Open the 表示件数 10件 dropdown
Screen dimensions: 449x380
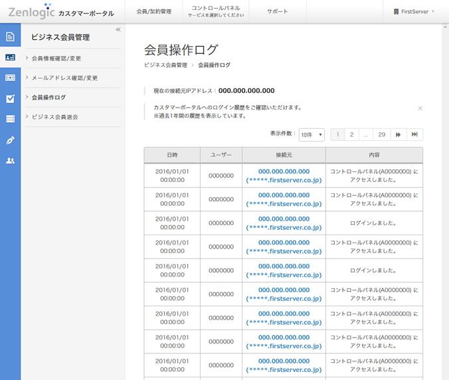coord(311,135)
